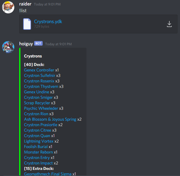Open the Monster Reborn card link

(x=38, y=152)
